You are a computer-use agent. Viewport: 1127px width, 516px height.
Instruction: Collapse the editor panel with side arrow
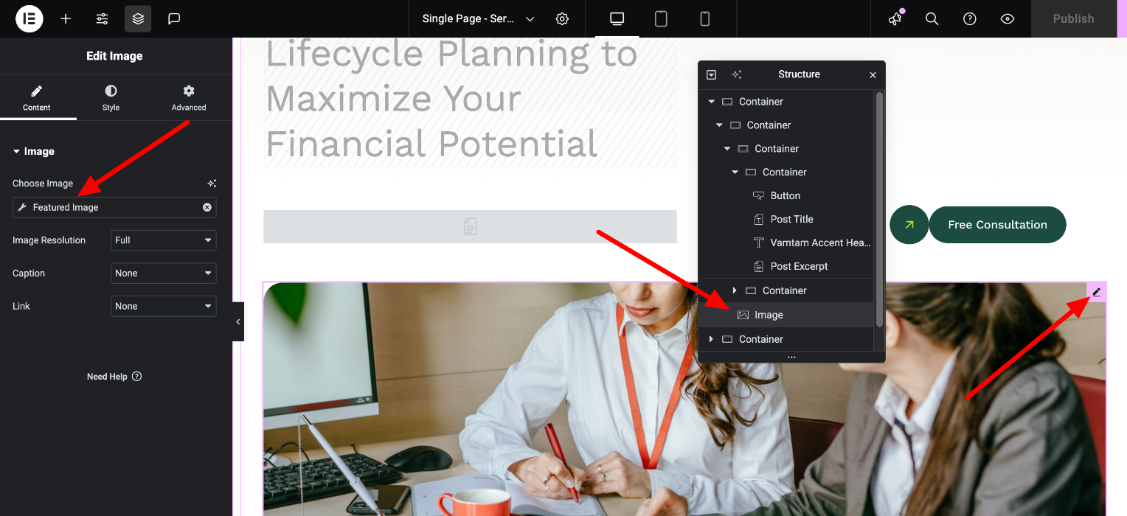[x=238, y=322]
